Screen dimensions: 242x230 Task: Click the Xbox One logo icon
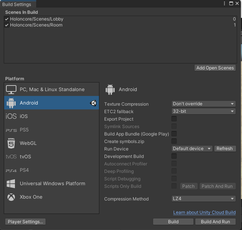coord(11,197)
